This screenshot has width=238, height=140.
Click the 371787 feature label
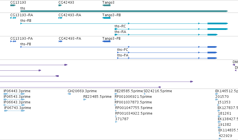(122, 119)
